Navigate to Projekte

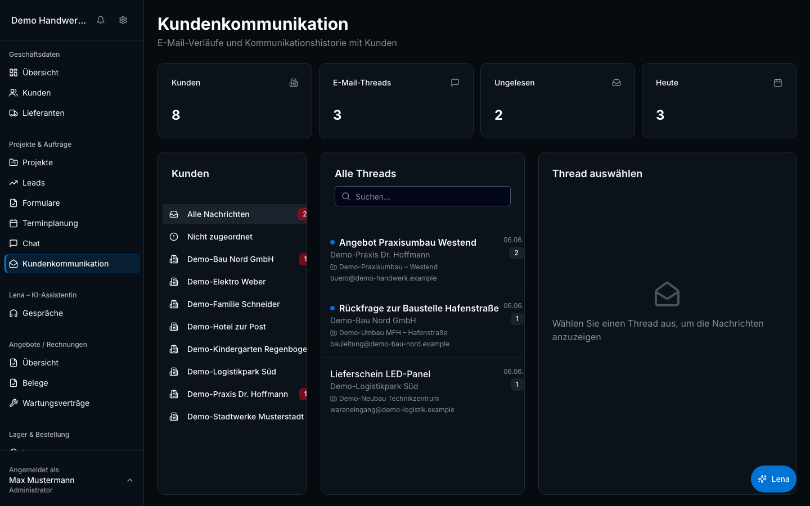pos(72,162)
